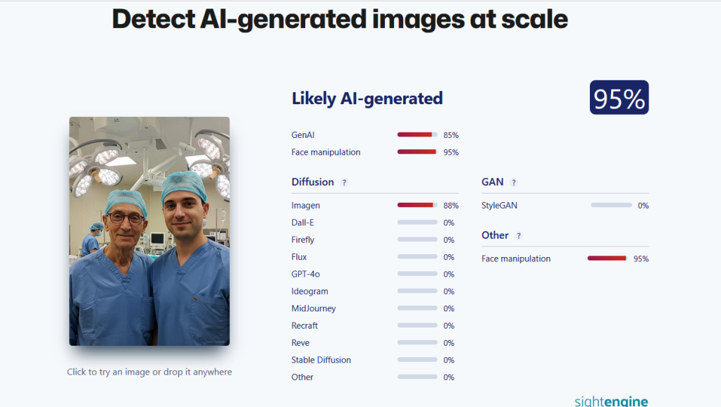The width and height of the screenshot is (721, 407).
Task: Click the 'Detect AI-generated images at scale' title
Action: point(340,19)
